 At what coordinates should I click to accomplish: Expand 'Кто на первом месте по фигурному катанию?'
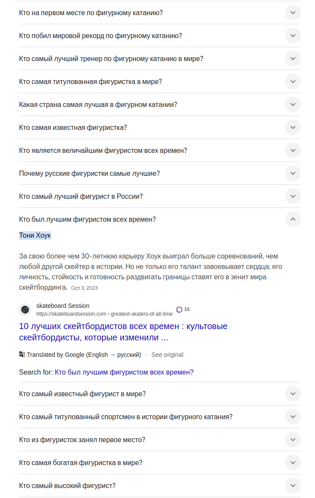pyautogui.click(x=293, y=13)
